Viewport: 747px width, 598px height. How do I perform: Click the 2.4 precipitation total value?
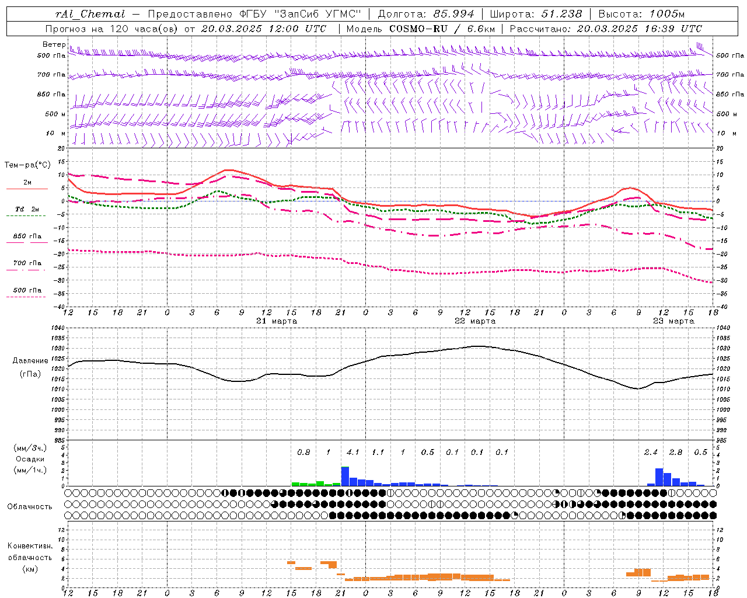[651, 452]
